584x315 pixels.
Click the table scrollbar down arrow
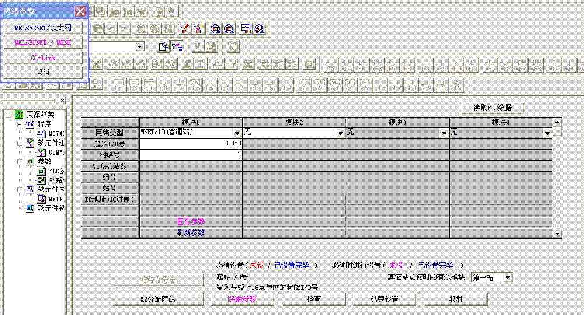pos(557,233)
